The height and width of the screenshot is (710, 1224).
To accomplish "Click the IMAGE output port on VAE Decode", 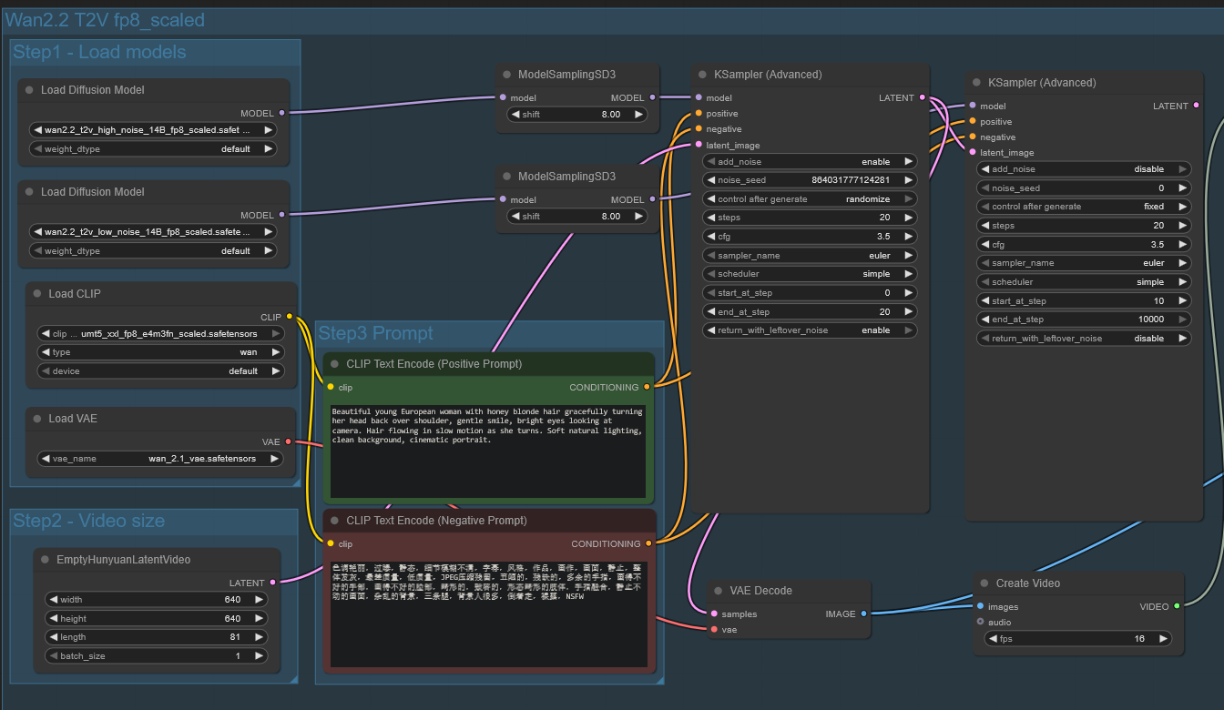I will tap(863, 614).
